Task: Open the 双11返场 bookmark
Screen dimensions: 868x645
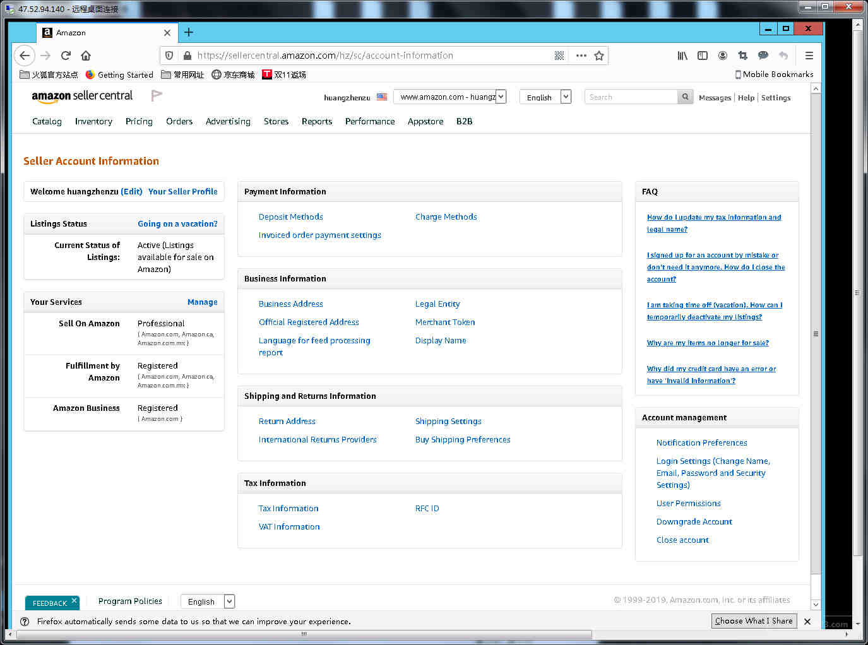Action: pos(284,74)
